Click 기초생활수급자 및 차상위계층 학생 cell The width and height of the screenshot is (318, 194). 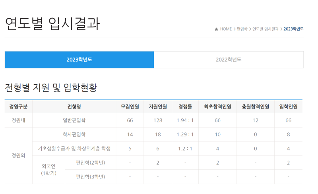pos(74,148)
